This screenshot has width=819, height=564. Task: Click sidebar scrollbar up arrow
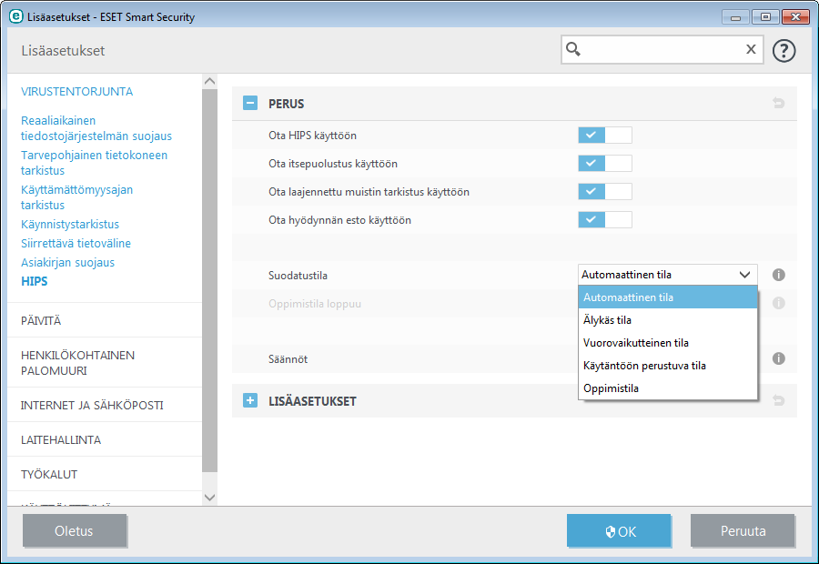(209, 81)
